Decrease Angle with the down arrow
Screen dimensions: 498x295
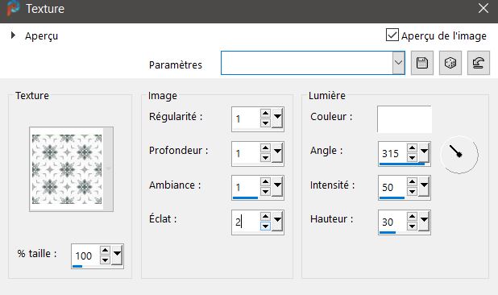(x=412, y=157)
